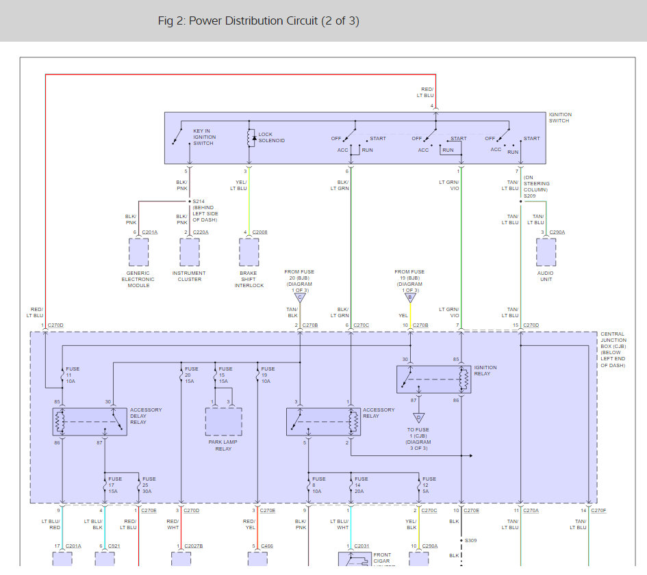Viewport: 647px width, 575px height.
Task: Open the C466 connector link
Action: (x=267, y=546)
